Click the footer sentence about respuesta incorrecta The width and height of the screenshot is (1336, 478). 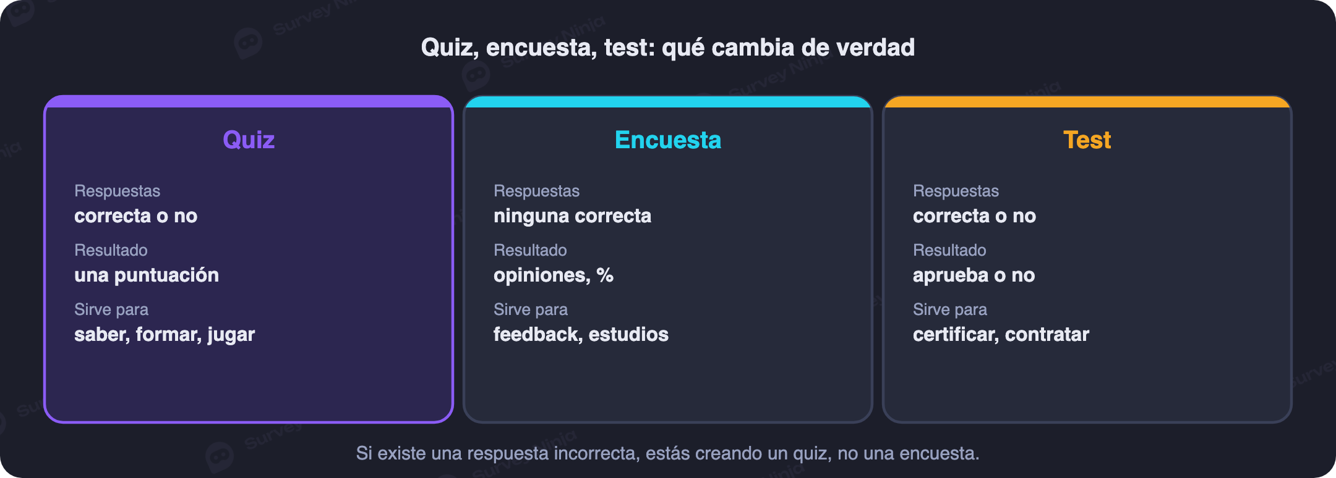668,453
